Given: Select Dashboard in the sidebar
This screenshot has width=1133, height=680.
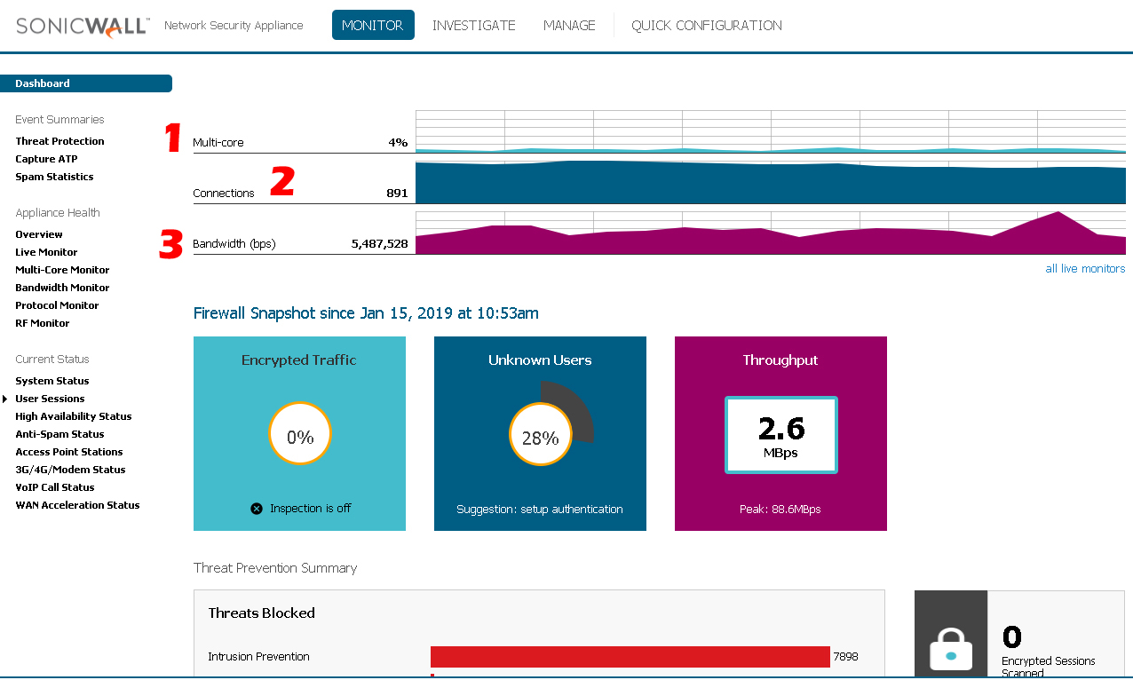Looking at the screenshot, I should pyautogui.click(x=42, y=83).
